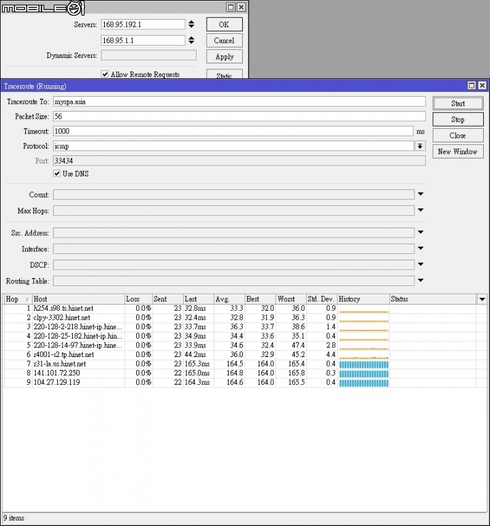Select hop row r4001-s2.tp.hinet.net
490x526 pixels.
click(245, 354)
